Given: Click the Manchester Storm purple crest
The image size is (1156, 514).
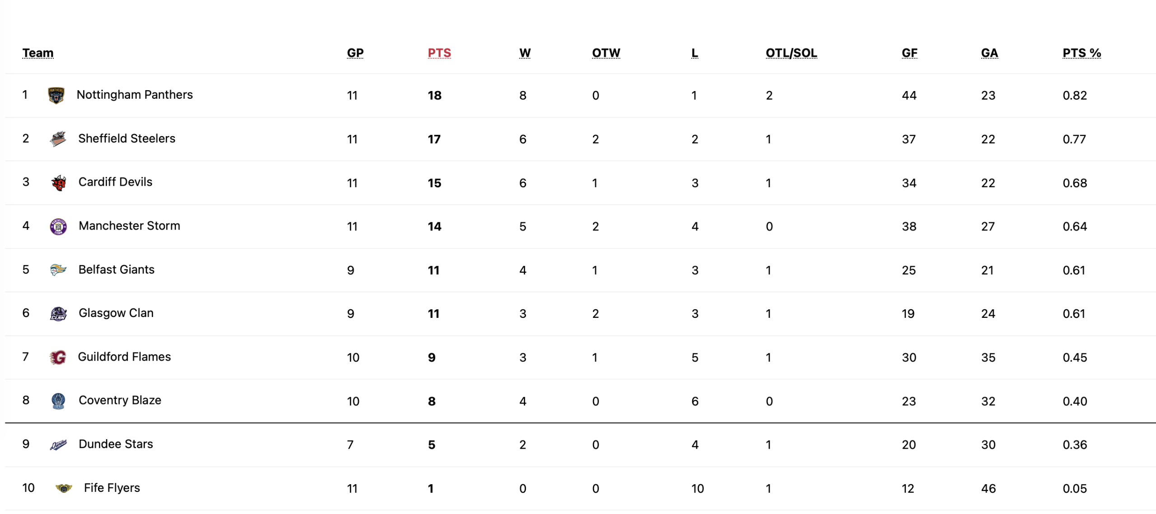Looking at the screenshot, I should (x=58, y=226).
